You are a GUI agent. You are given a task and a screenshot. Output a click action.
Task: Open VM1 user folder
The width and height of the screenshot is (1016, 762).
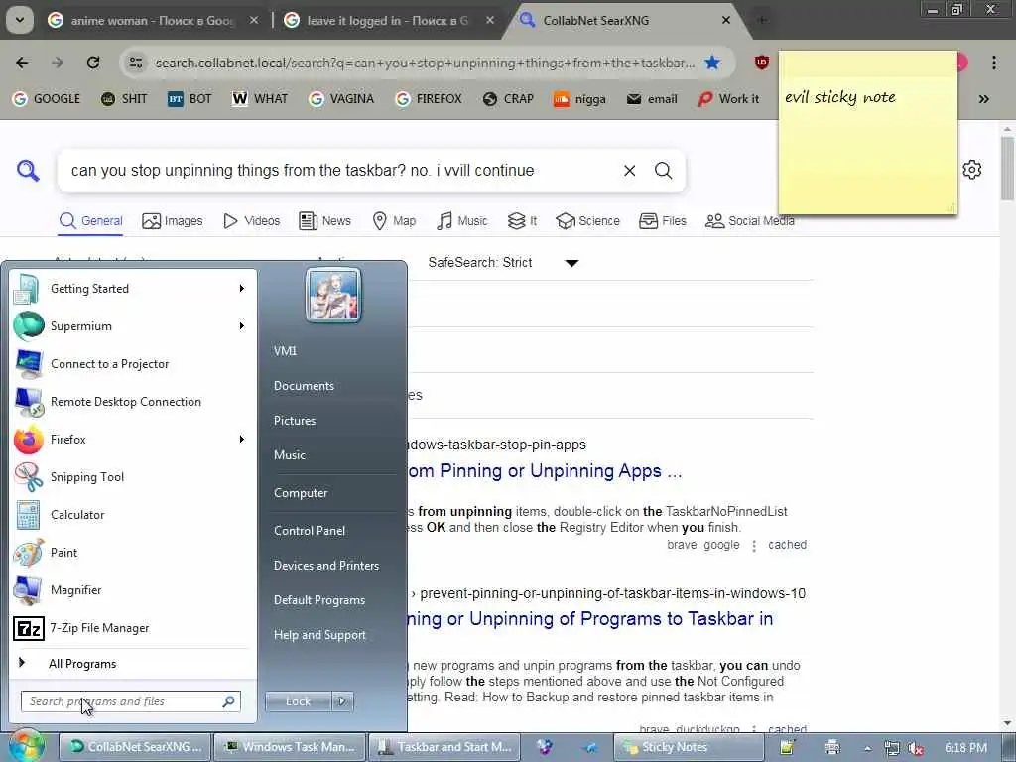point(285,350)
